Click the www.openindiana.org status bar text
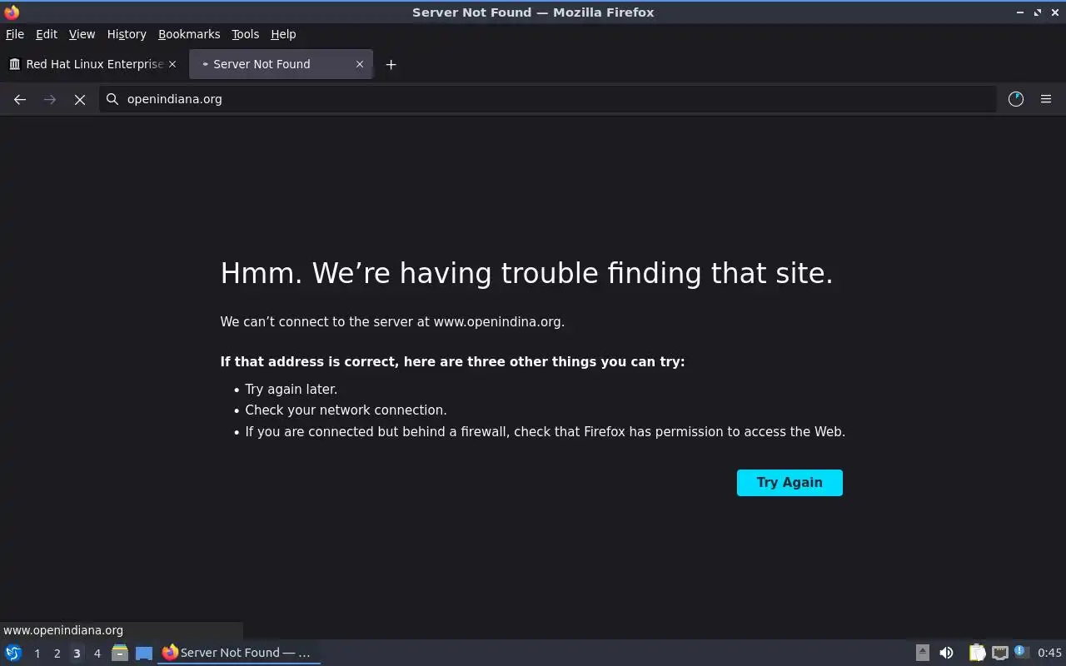Viewport: 1066px width, 666px height. coord(63,630)
